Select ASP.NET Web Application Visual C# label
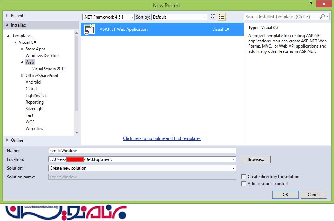Viewport: 334px width, 221px height. [221, 29]
